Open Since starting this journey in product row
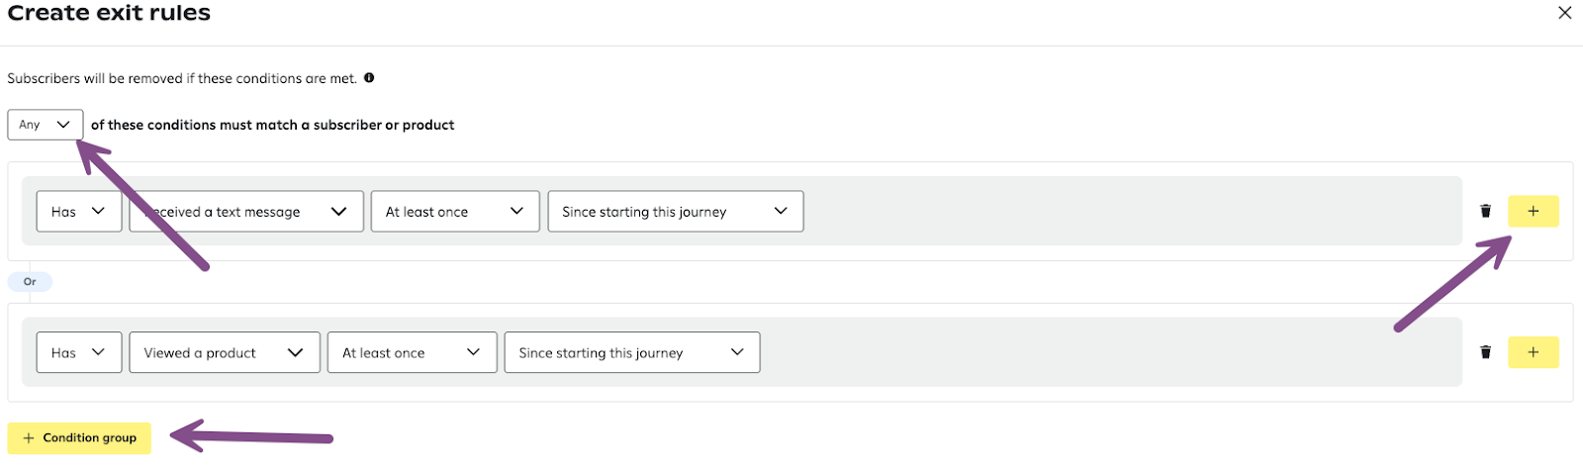 click(x=632, y=352)
